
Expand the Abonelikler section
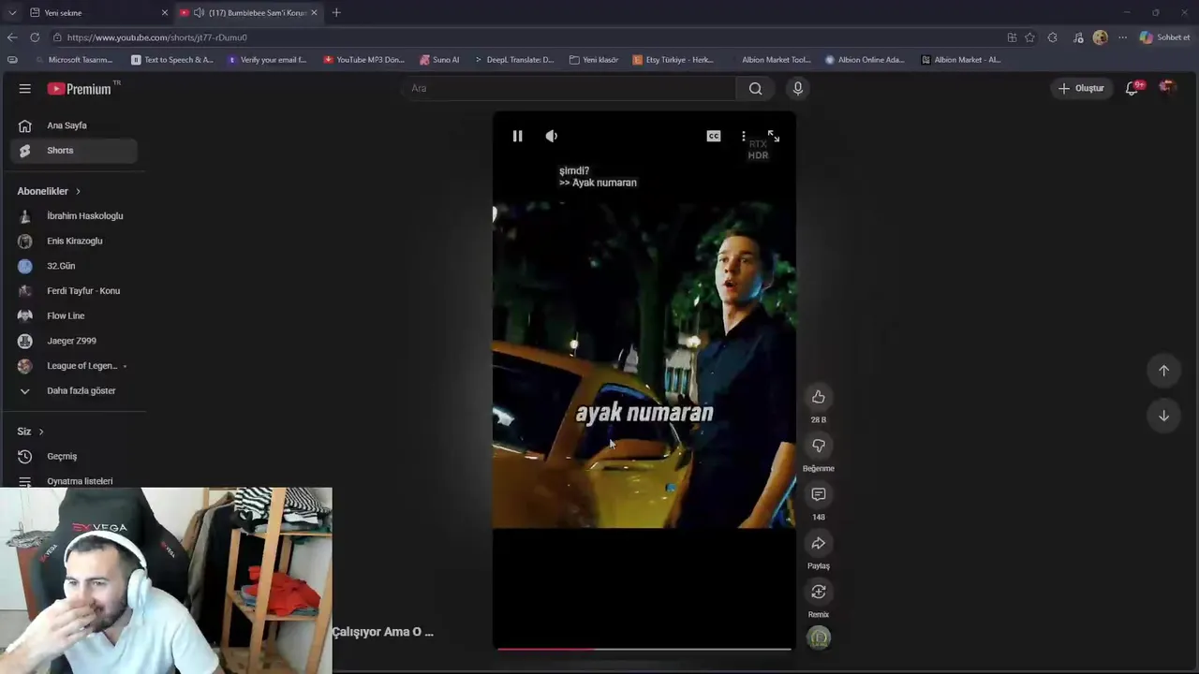(x=49, y=191)
